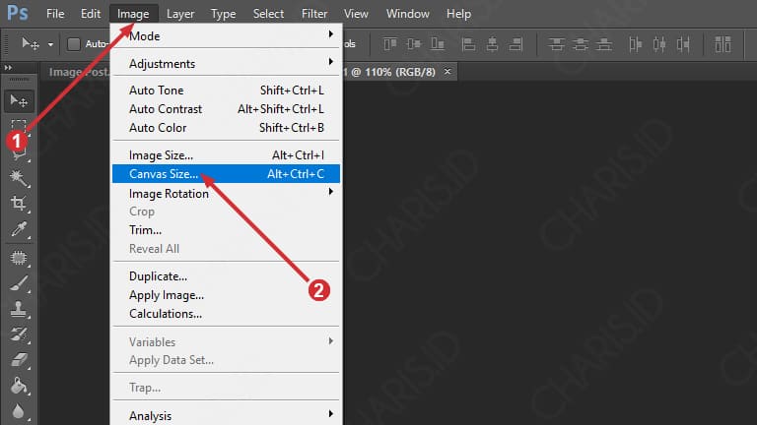Select the Move tool in toolbox
Screen dimensions: 757x425
pos(19,101)
